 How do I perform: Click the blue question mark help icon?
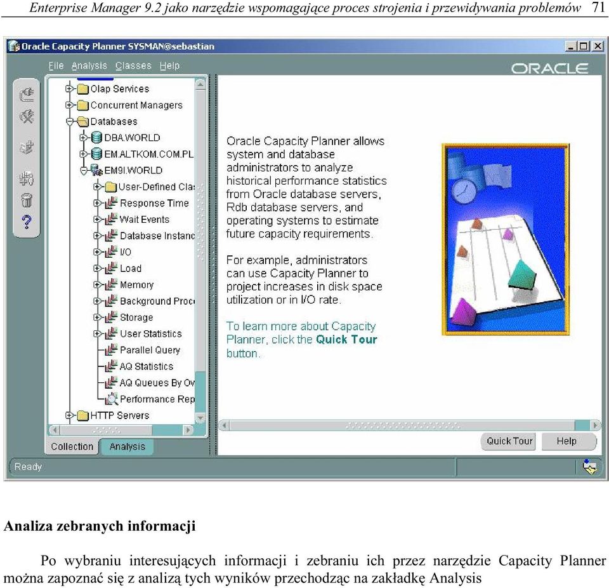(27, 222)
